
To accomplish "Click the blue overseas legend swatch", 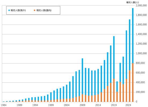I will point(9,10).
